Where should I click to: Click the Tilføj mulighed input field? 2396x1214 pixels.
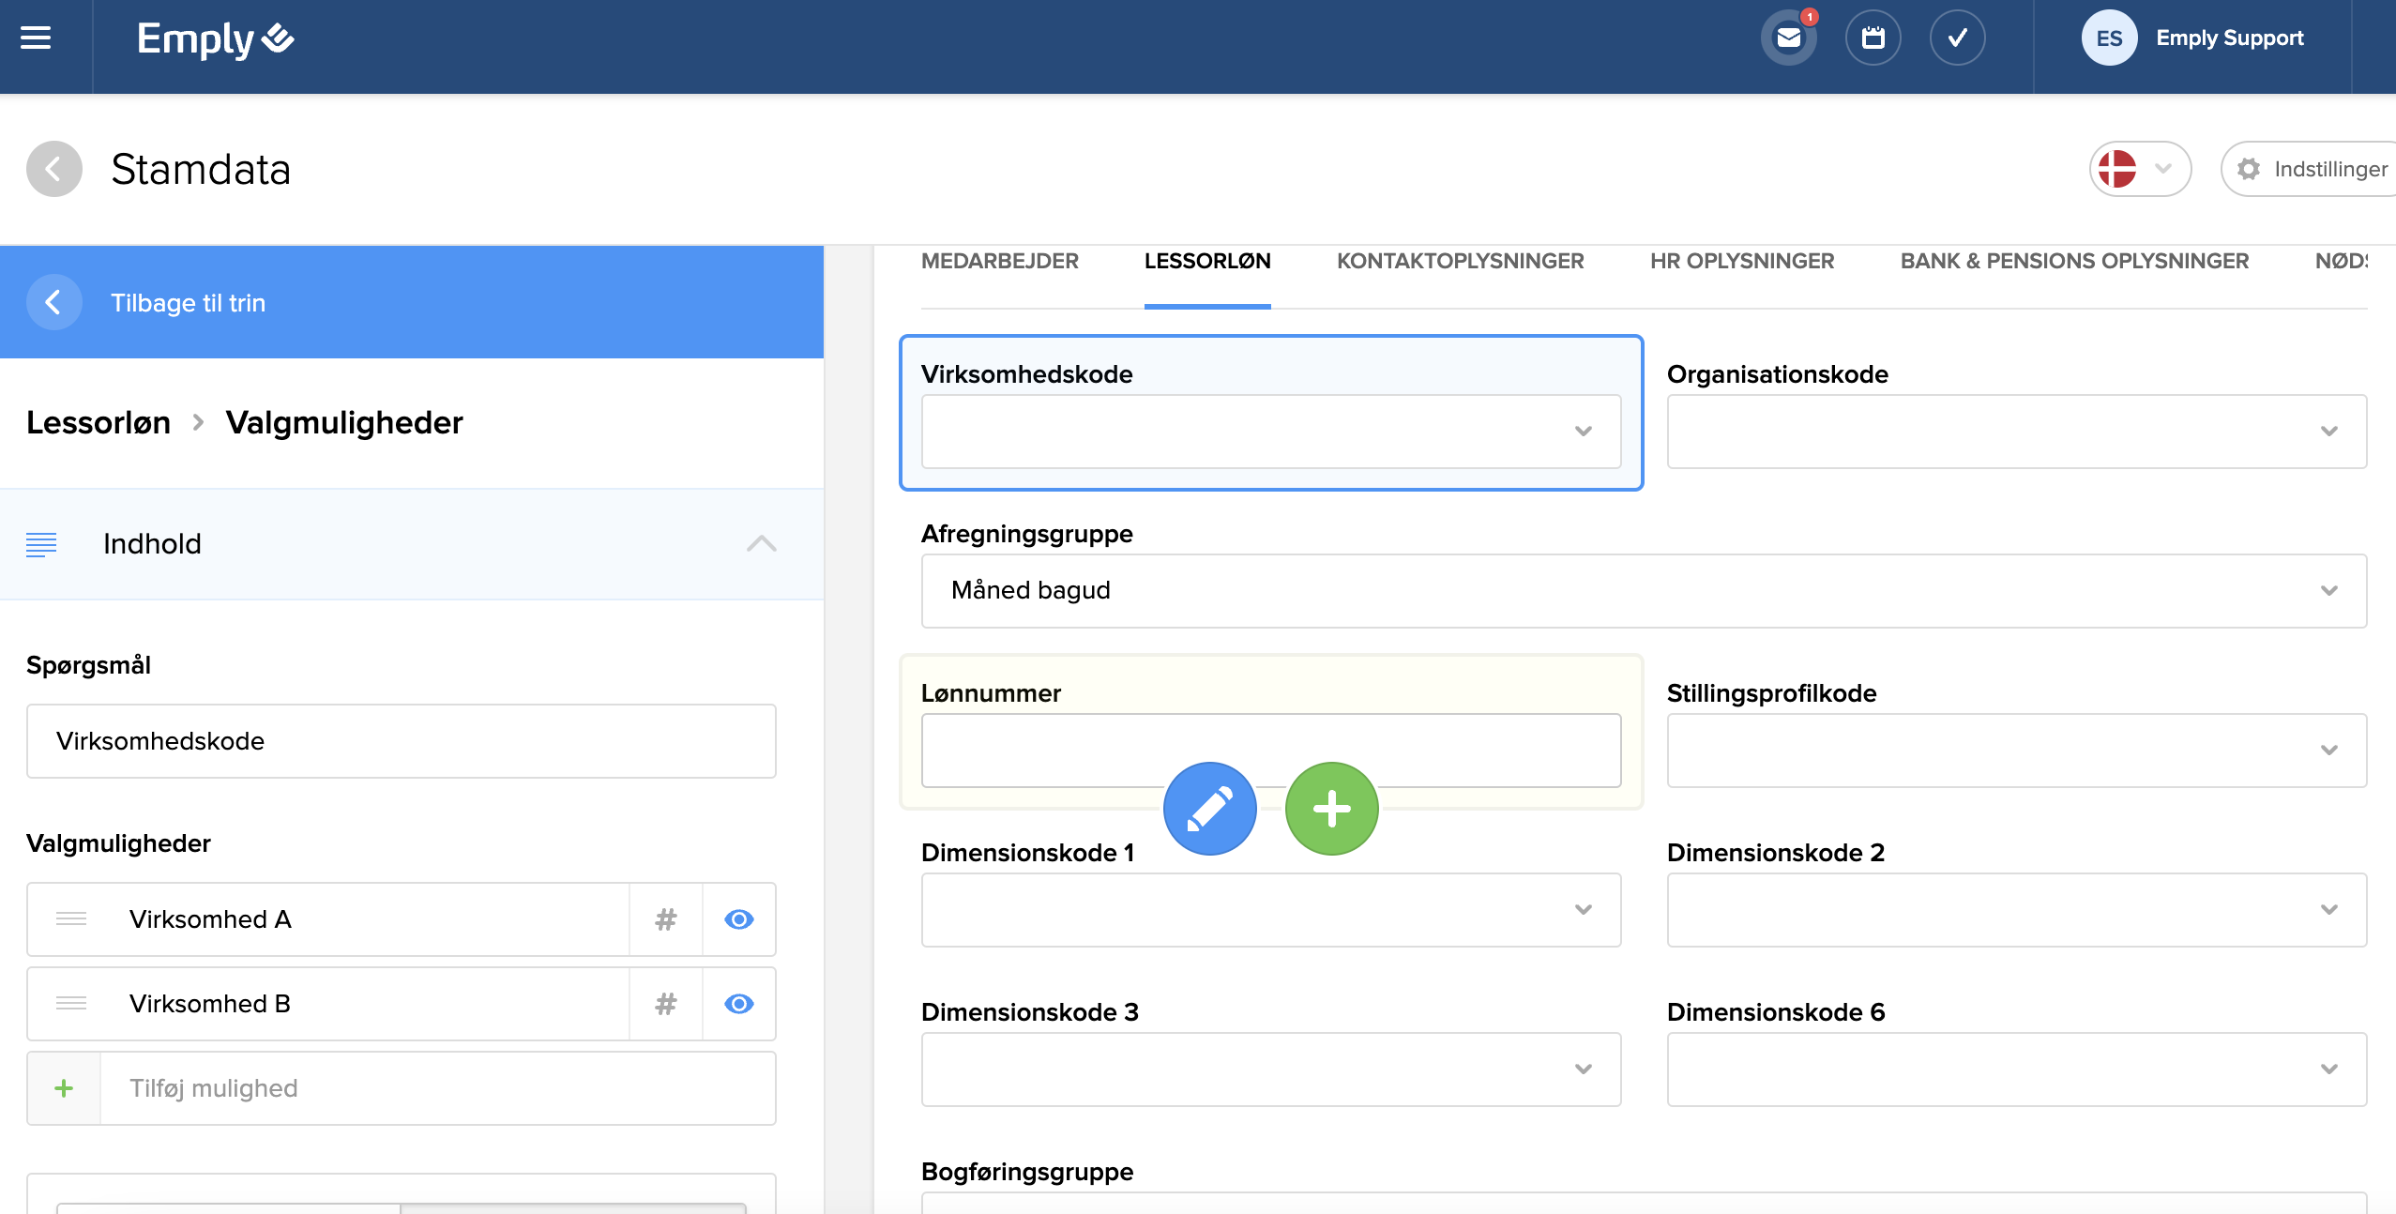click(x=437, y=1088)
